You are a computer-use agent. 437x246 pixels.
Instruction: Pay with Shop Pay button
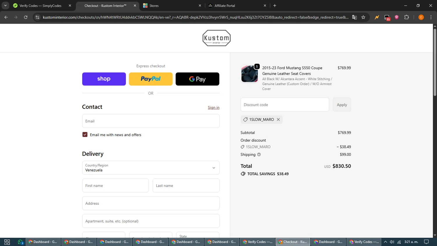tap(104, 79)
